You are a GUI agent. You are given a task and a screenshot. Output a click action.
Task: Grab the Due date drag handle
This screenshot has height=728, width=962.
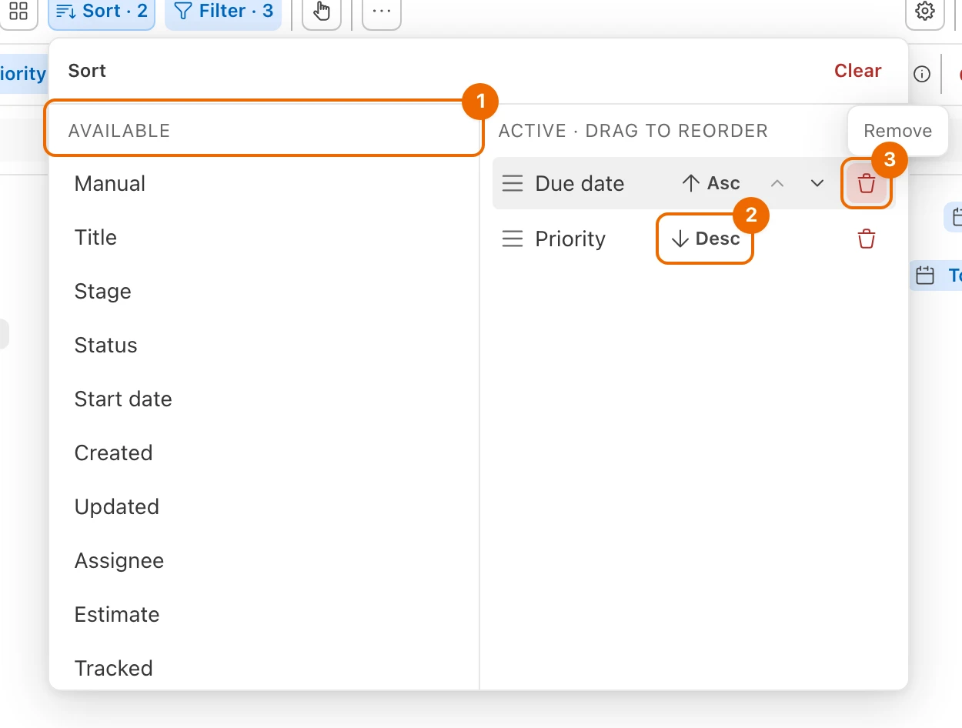513,183
